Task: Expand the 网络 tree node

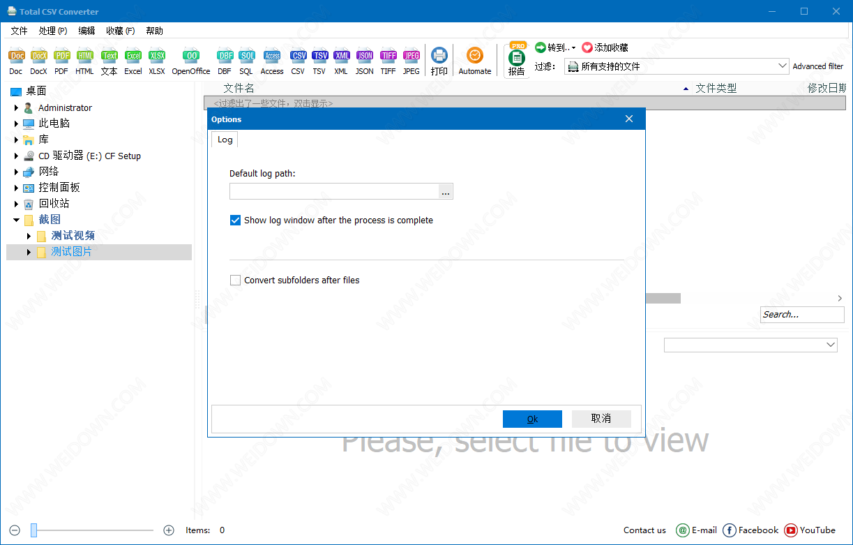Action: [16, 172]
